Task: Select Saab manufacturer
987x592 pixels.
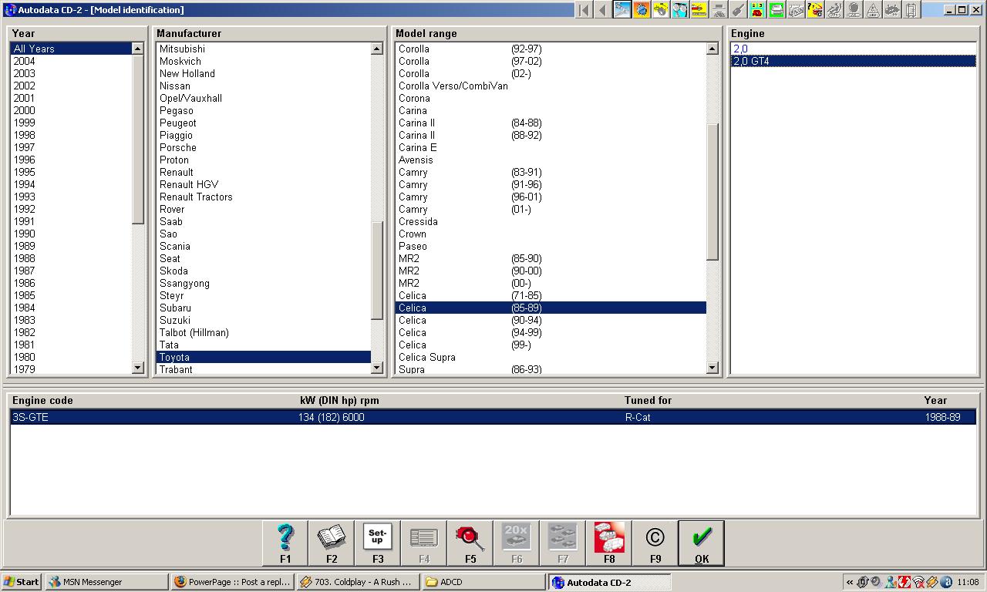Action: 264,221
